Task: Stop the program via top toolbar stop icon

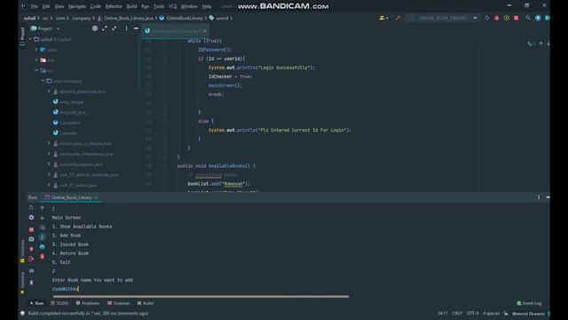Action: coord(517,18)
